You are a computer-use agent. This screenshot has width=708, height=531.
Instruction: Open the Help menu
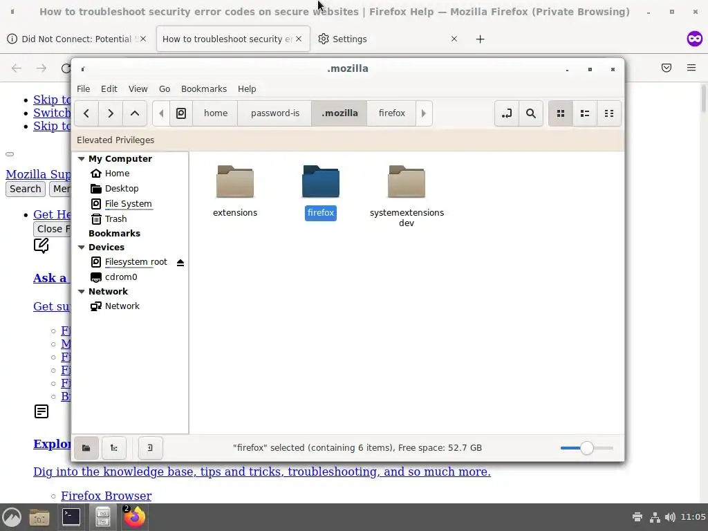(247, 89)
